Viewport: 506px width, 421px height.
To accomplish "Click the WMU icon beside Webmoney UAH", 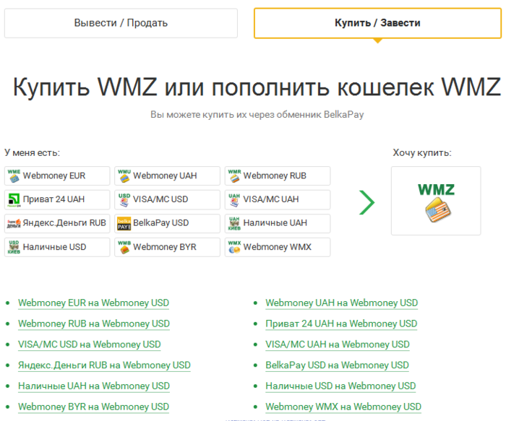I will (x=124, y=175).
